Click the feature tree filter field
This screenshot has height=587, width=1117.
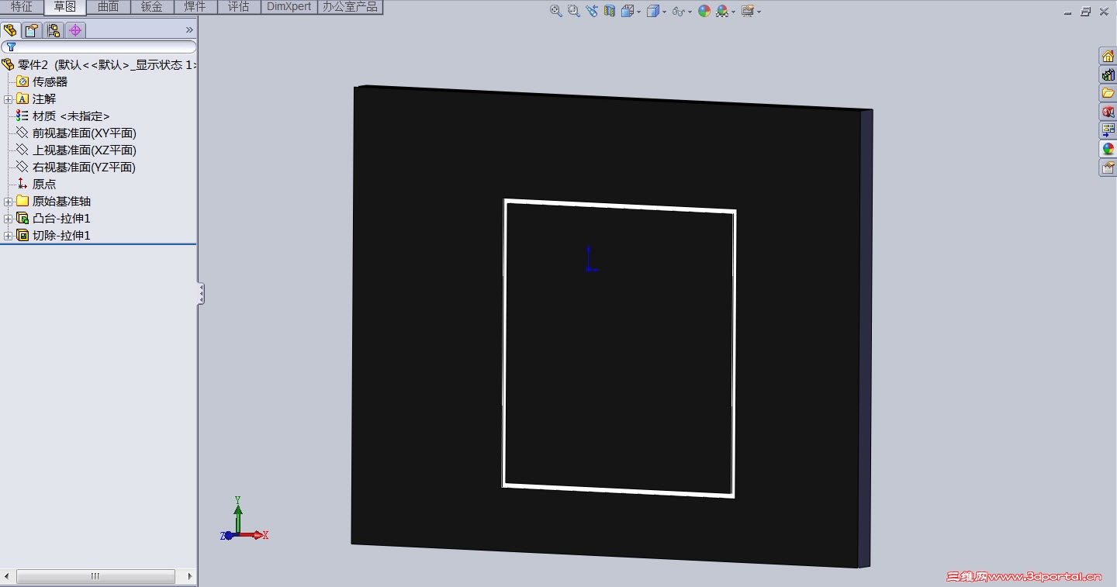tap(99, 47)
